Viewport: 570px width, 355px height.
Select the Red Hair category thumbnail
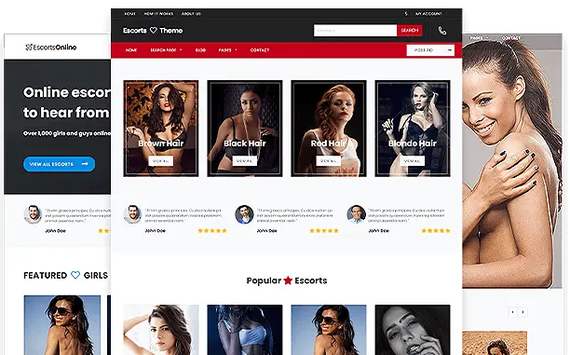[x=329, y=129]
